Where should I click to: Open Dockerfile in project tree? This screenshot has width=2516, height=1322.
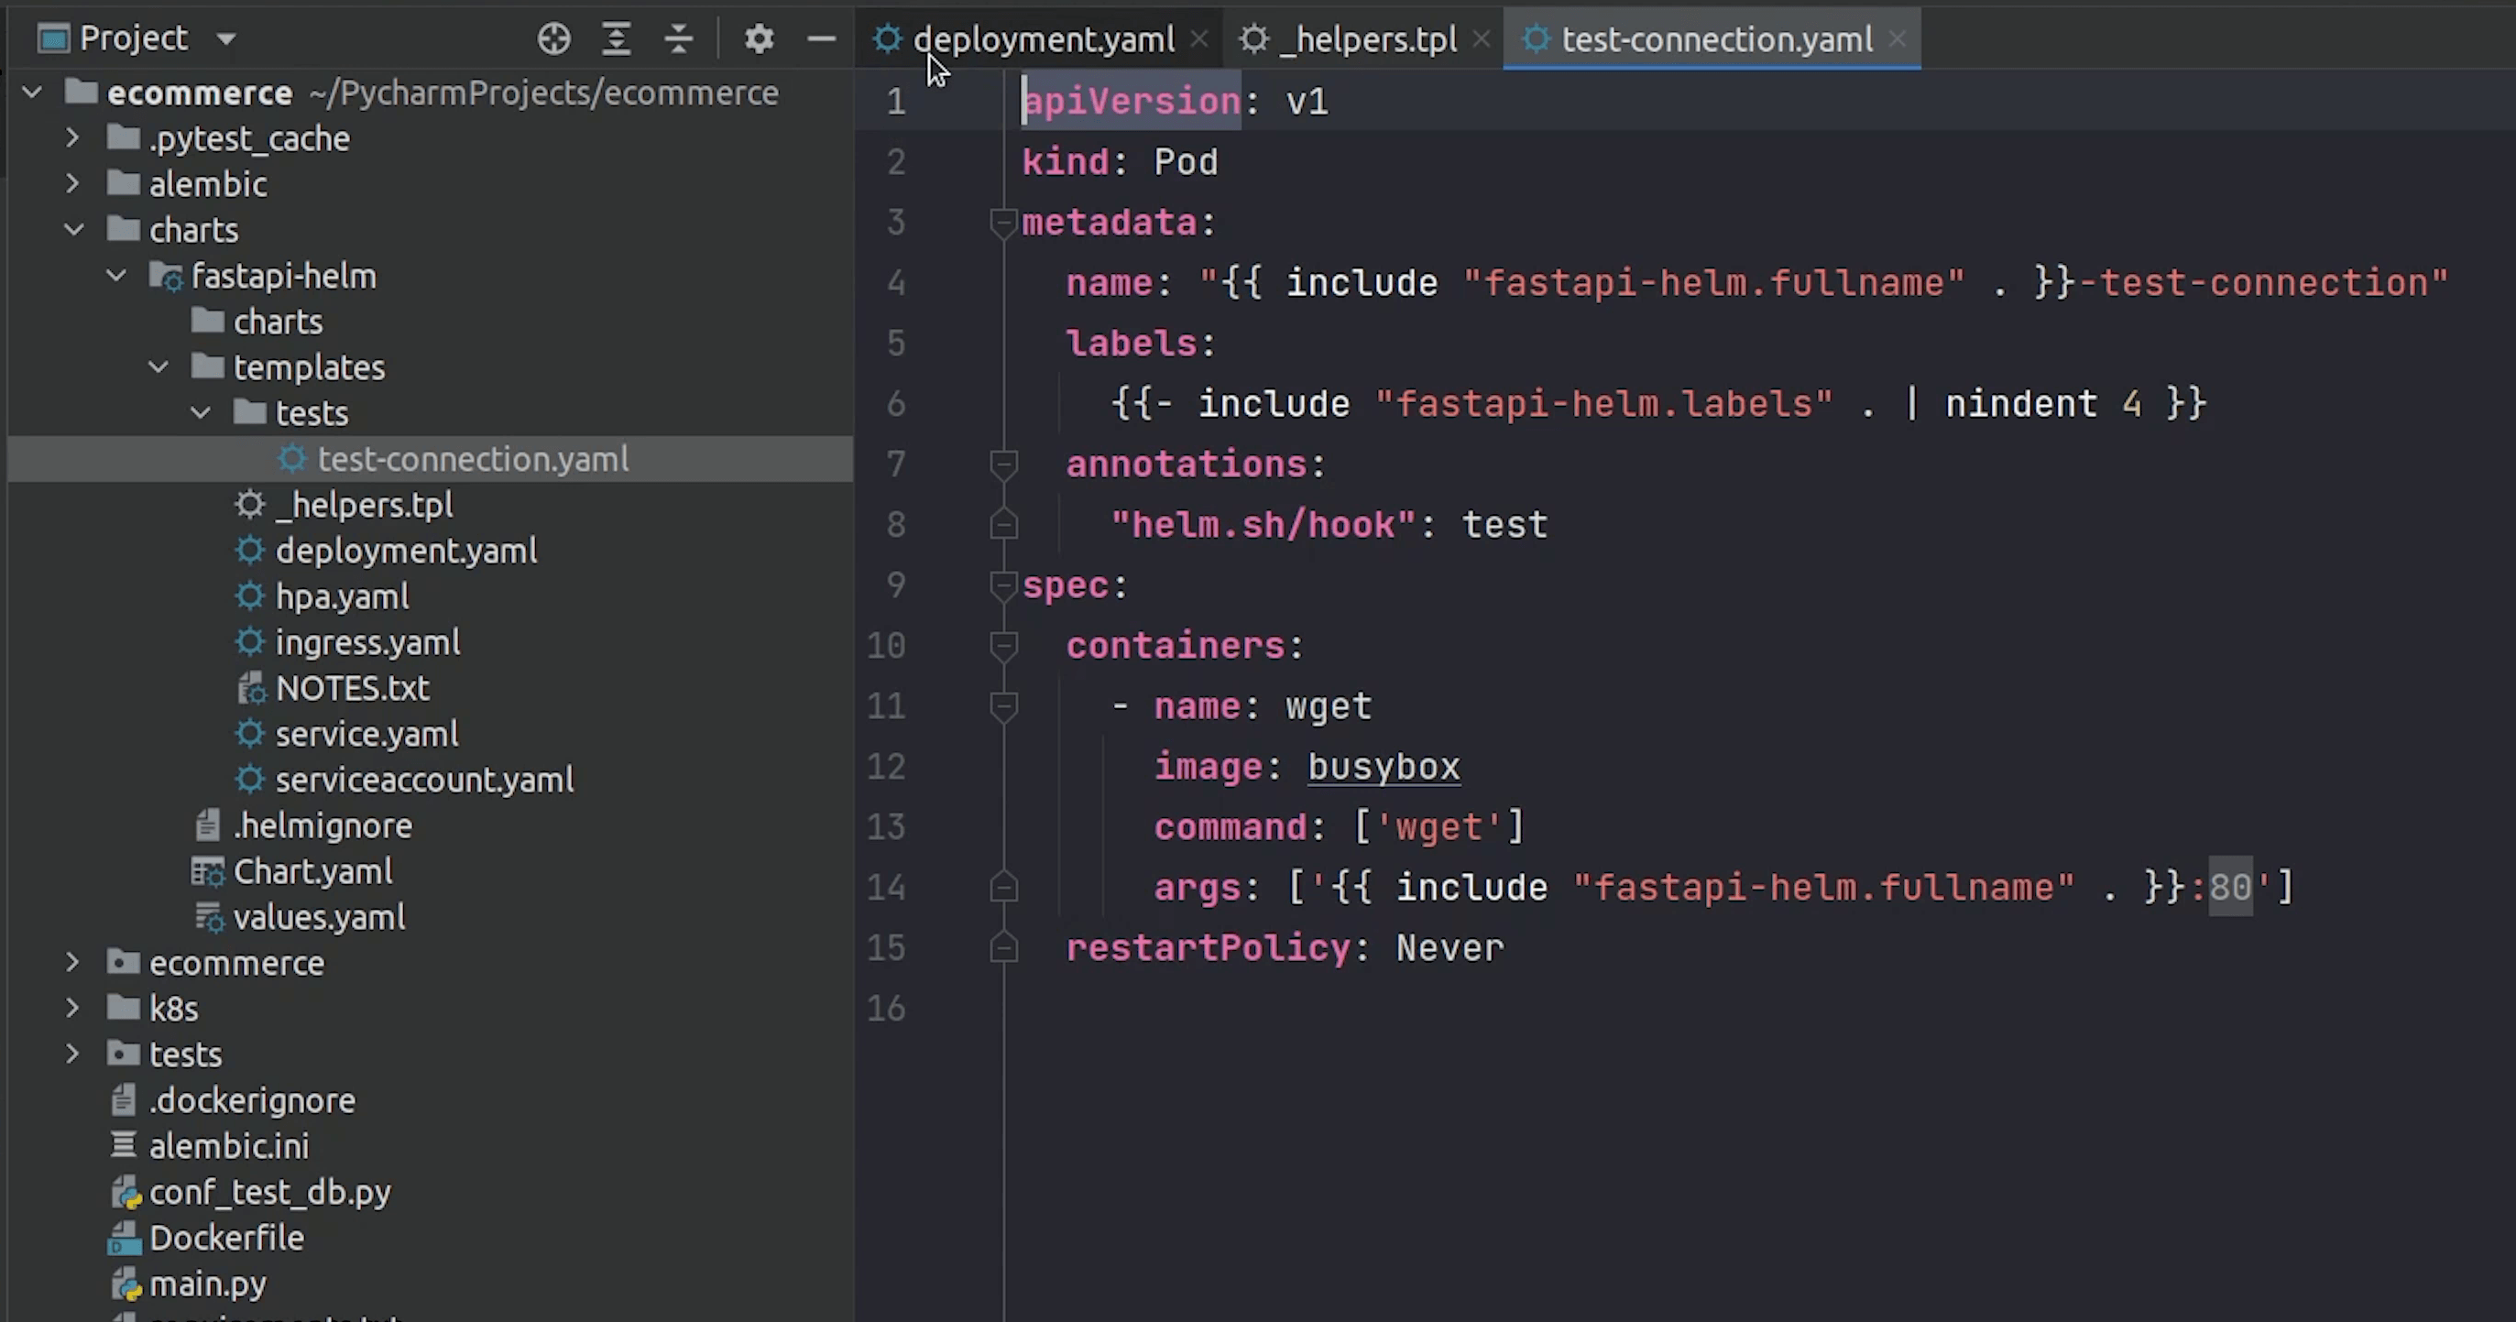225,1238
